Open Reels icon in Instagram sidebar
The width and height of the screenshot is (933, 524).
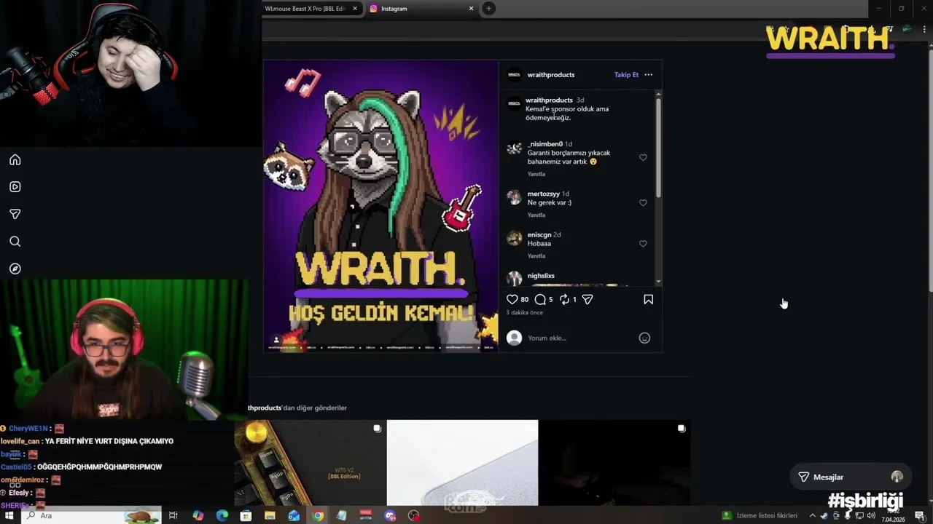tap(15, 187)
